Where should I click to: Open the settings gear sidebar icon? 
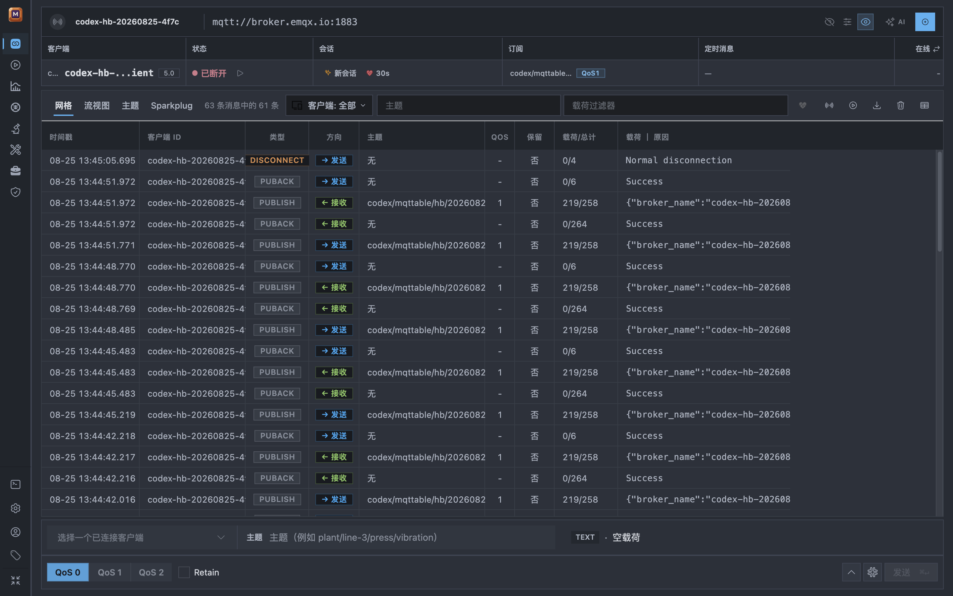15,508
